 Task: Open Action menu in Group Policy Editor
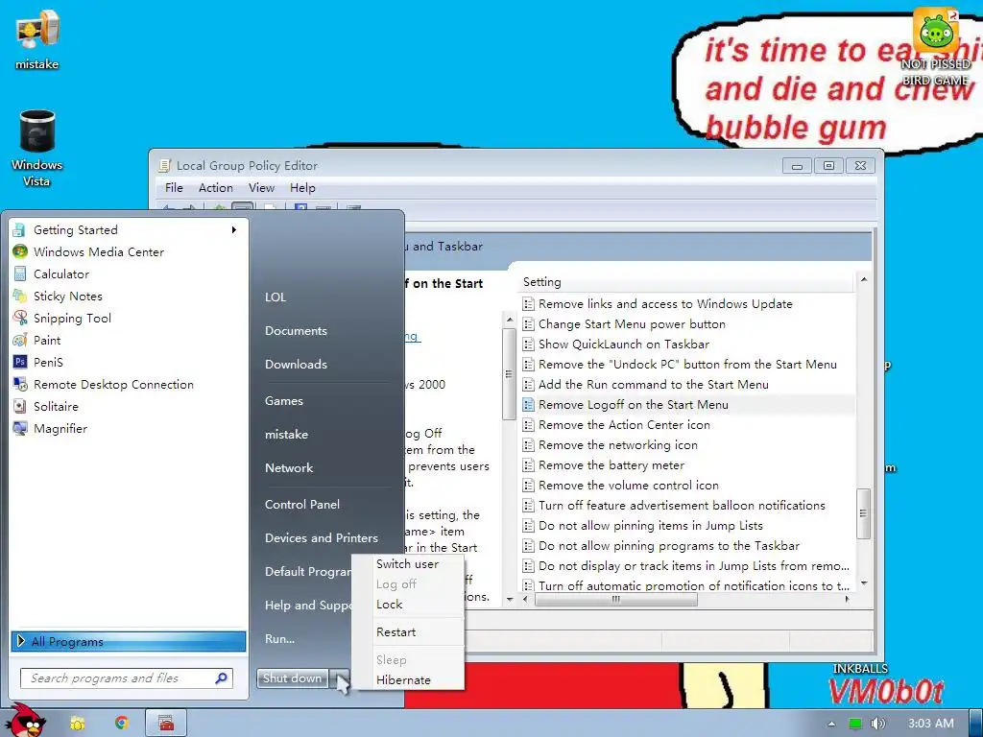pyautogui.click(x=216, y=188)
